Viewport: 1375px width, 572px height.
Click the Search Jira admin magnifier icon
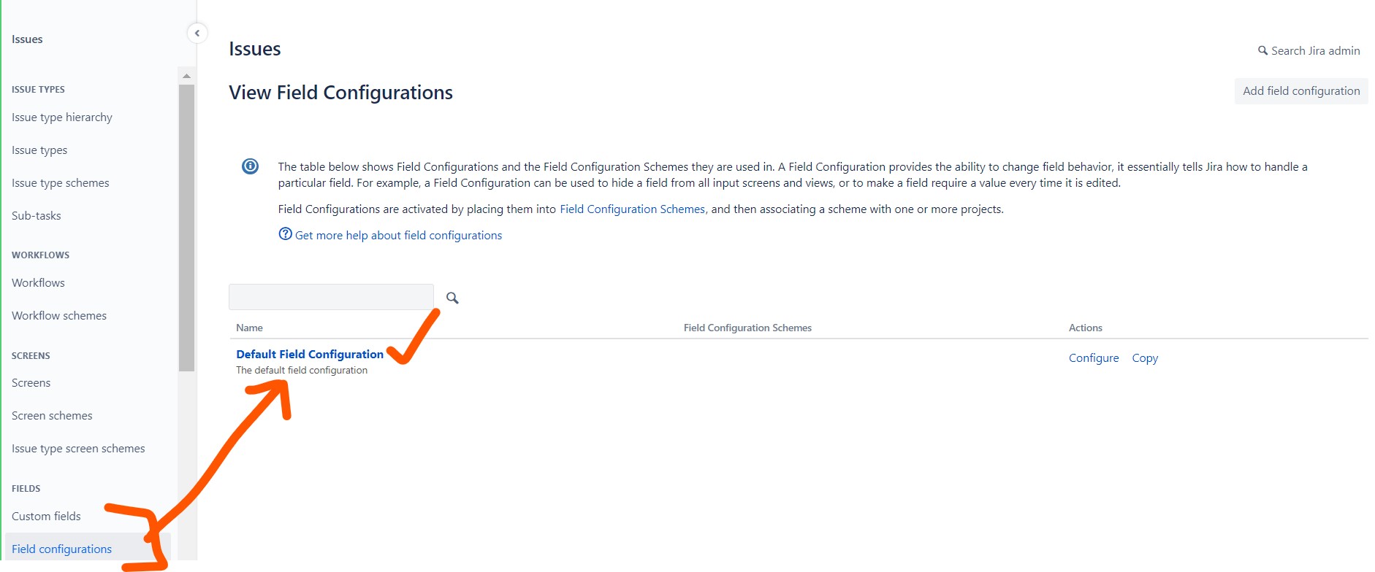click(x=1262, y=50)
